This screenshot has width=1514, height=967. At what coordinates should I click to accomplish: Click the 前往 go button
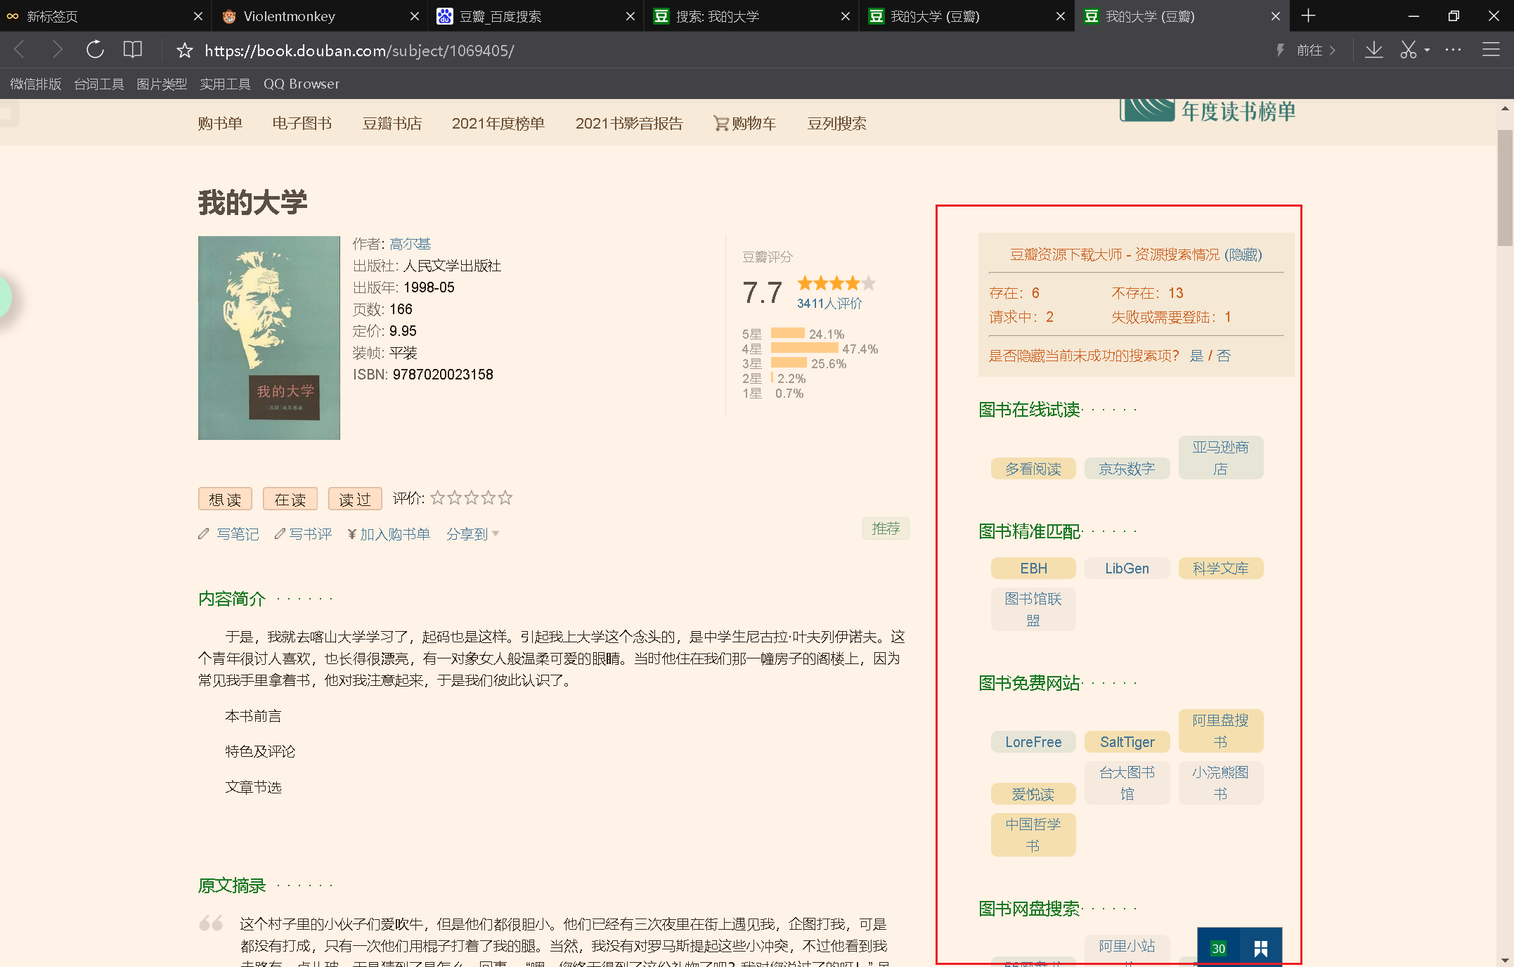[x=1316, y=50]
